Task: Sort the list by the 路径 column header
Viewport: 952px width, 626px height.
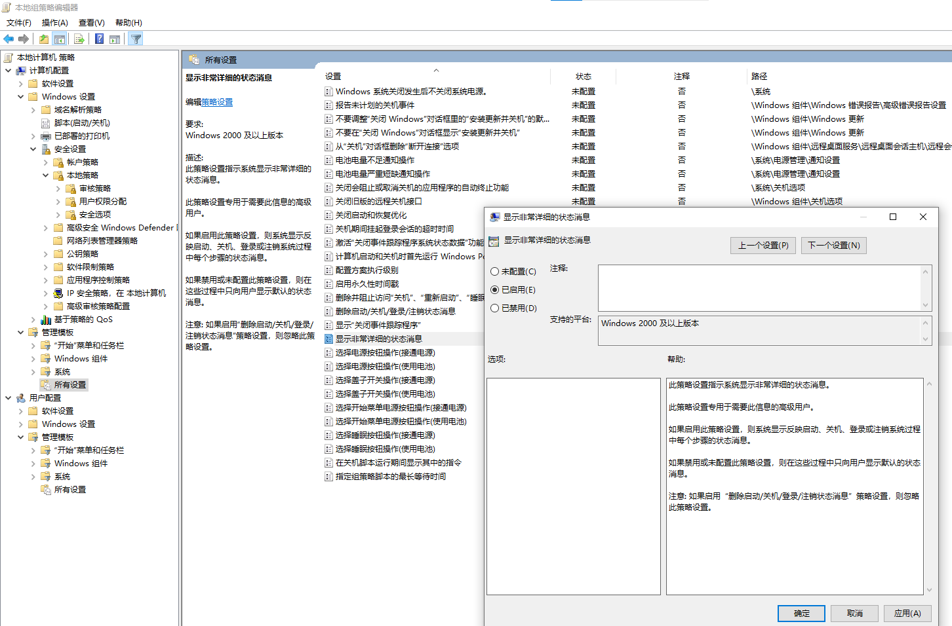Action: point(849,77)
